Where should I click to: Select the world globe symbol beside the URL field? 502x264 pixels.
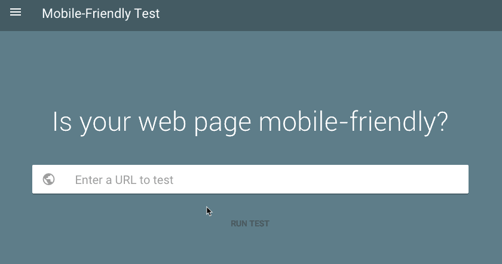pos(49,179)
